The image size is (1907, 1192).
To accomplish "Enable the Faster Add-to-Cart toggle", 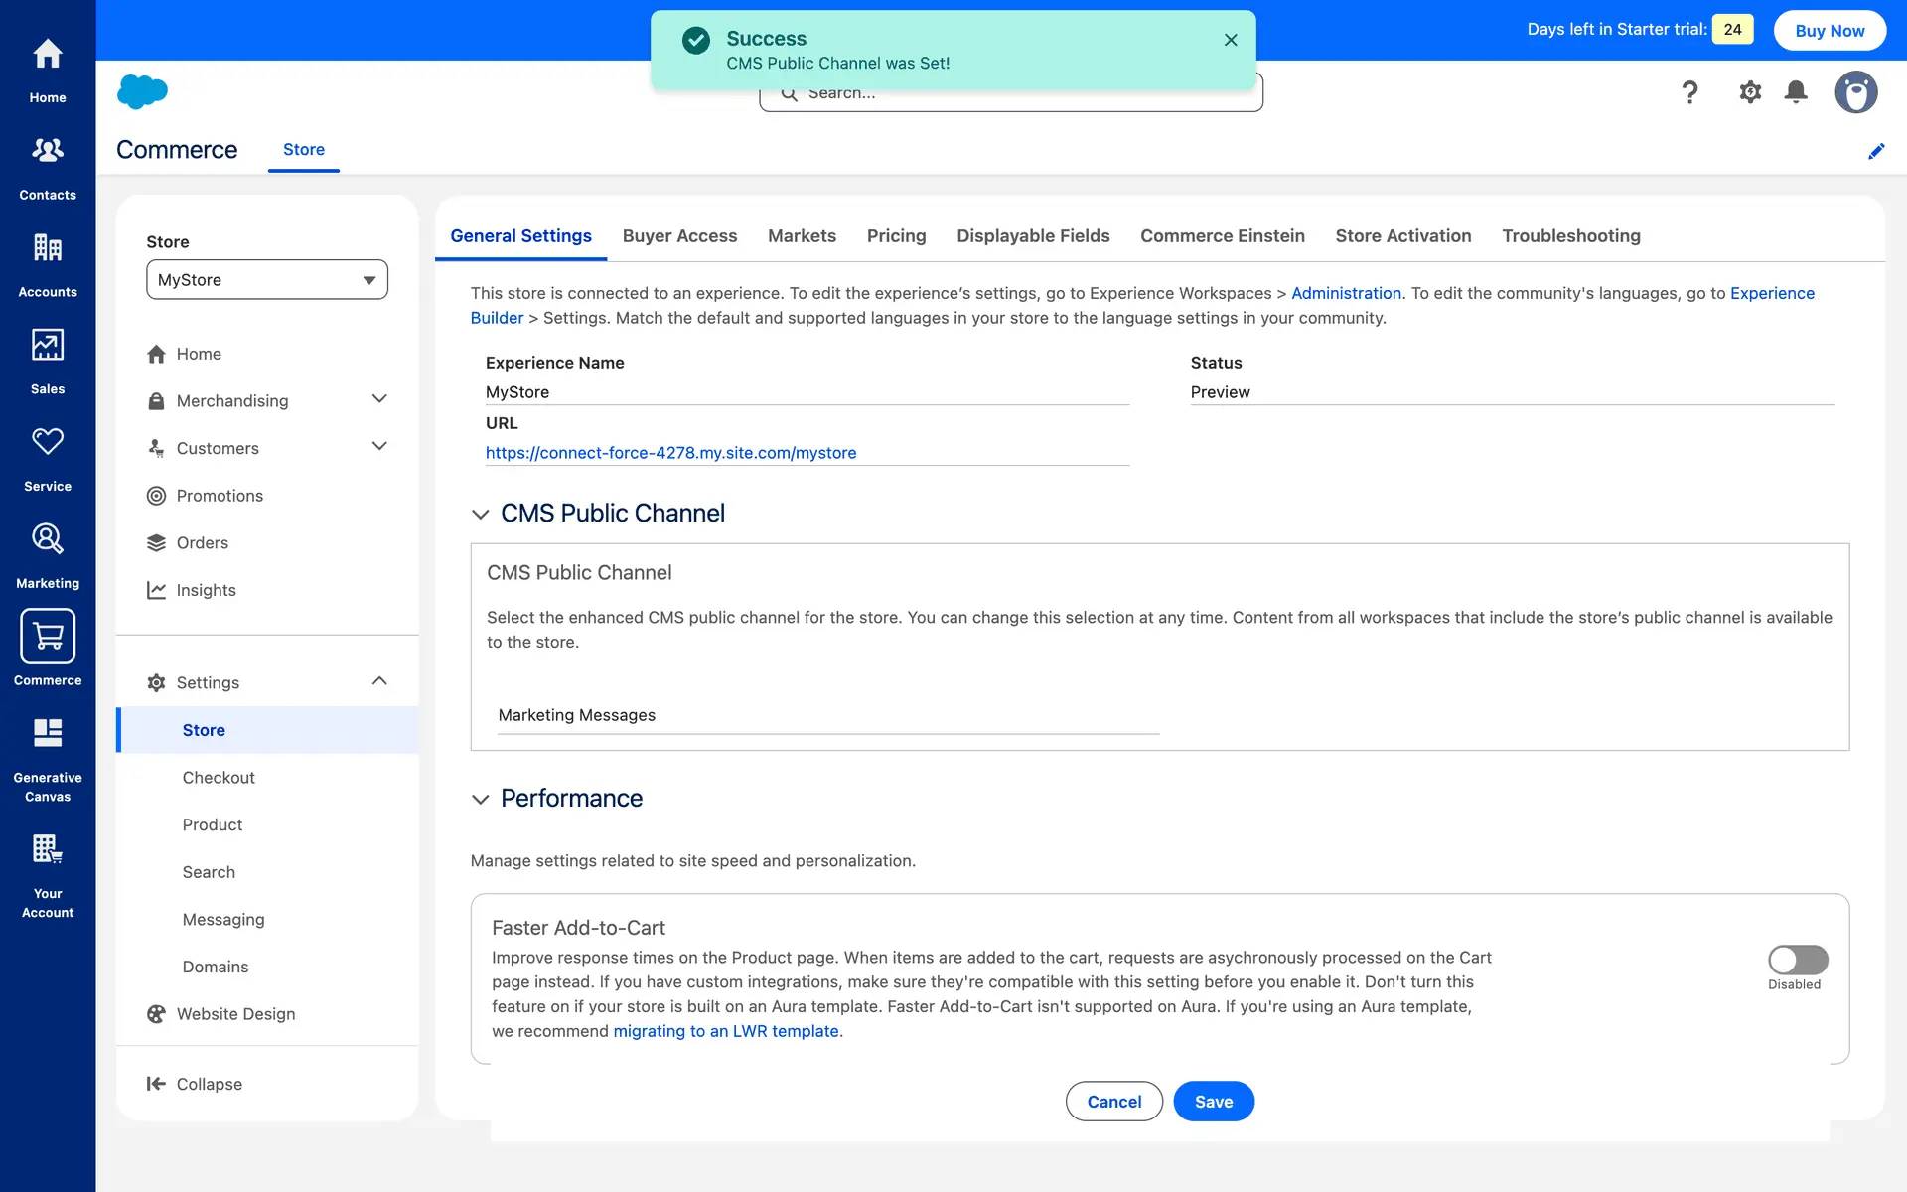I will [x=1797, y=959].
